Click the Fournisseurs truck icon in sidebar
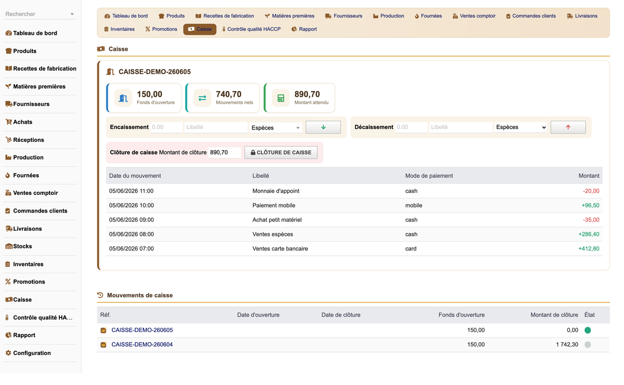This screenshot has height=385, width=624. pyautogui.click(x=8, y=104)
